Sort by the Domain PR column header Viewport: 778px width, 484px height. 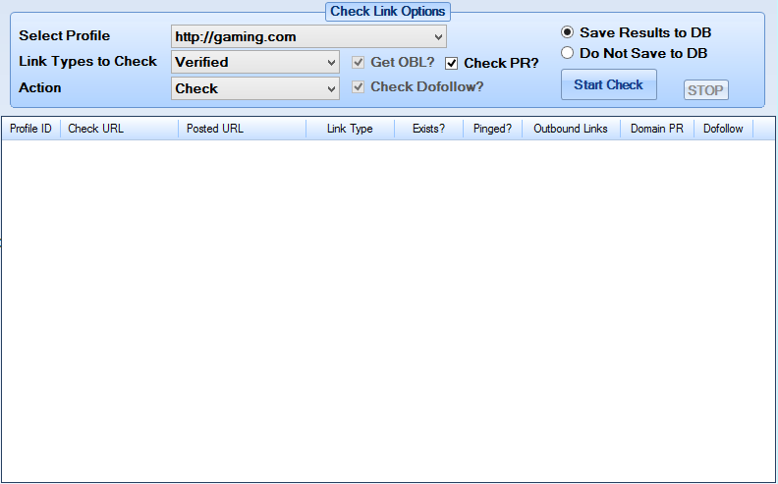pyautogui.click(x=657, y=129)
